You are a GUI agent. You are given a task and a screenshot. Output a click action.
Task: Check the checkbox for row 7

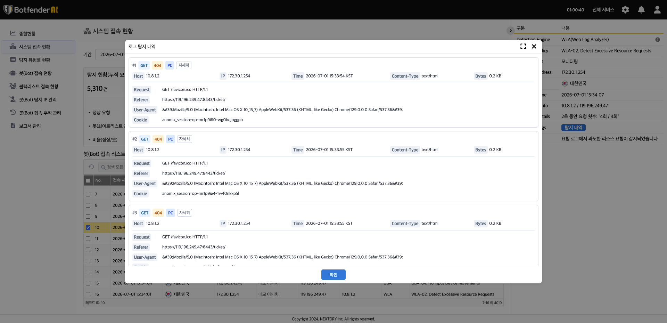point(88,194)
